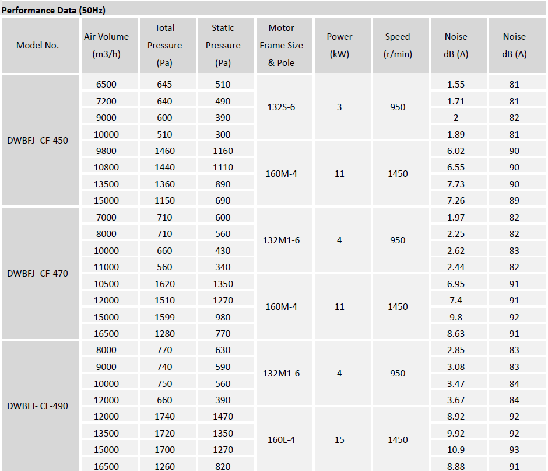Click the Performance Data (50Hz) title
Screen dimensions: 548x471
tap(54, 10)
